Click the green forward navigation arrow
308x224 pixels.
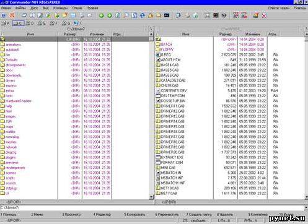coord(110,15)
